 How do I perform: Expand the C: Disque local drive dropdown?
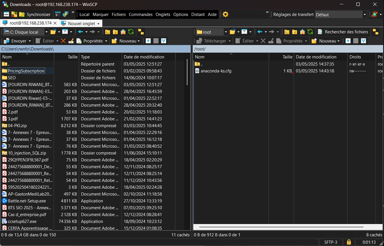[x=47, y=32]
